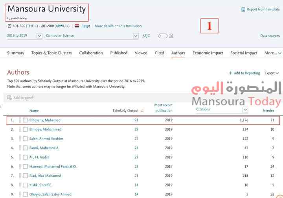Click the Scholarly Output sort arrow
This screenshot has height=198, width=283.
[142, 111]
